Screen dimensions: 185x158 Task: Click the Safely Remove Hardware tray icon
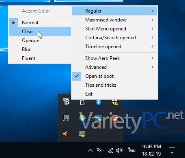(x=82, y=102)
